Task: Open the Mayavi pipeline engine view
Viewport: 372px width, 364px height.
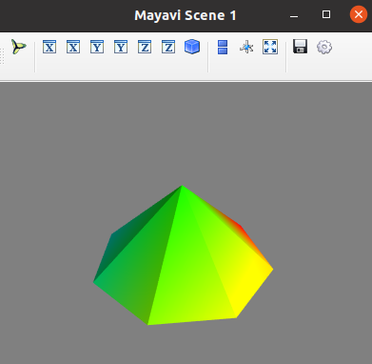Action: coord(19,47)
